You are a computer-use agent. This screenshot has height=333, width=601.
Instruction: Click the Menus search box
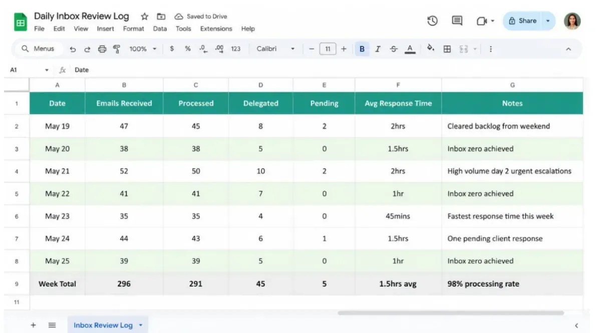(x=38, y=49)
